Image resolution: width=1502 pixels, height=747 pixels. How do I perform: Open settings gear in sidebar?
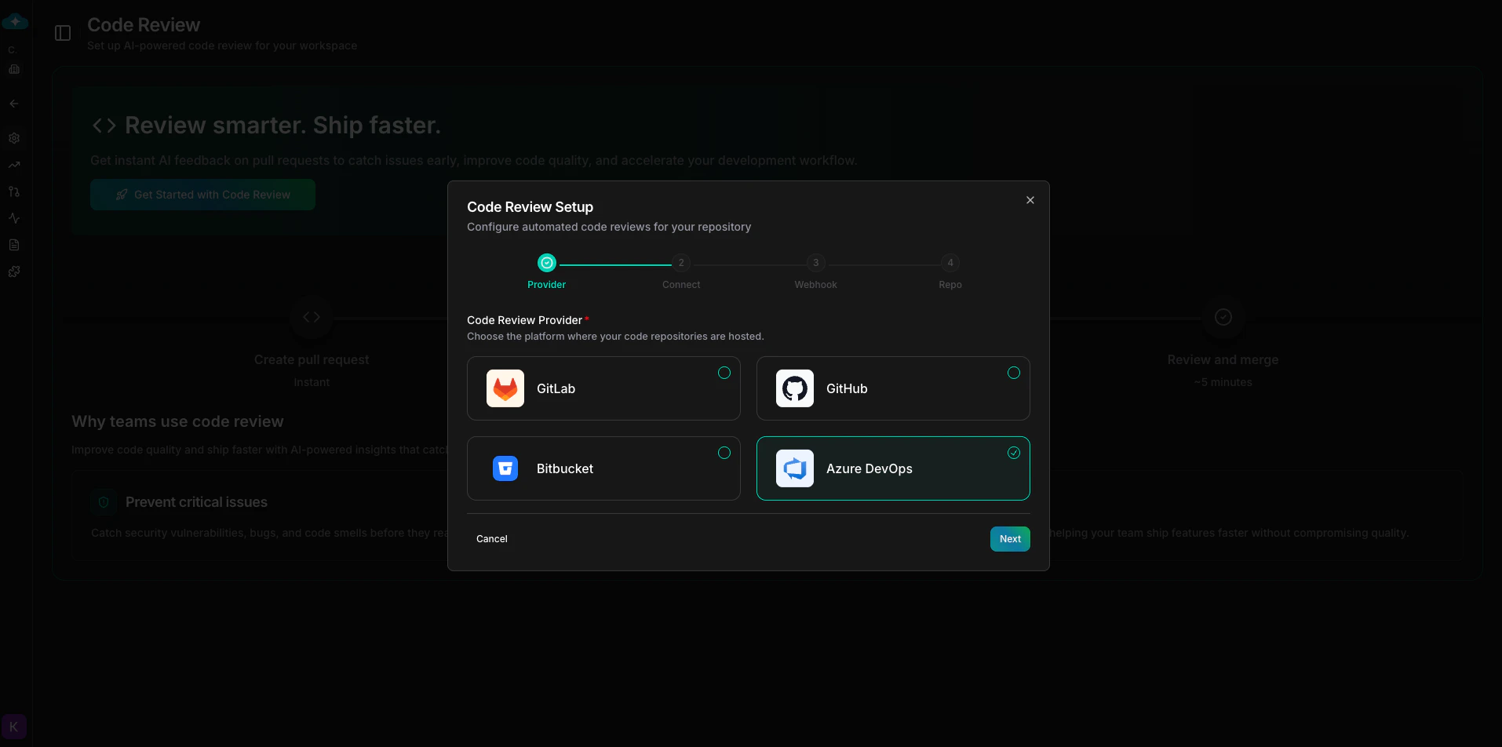click(x=14, y=138)
